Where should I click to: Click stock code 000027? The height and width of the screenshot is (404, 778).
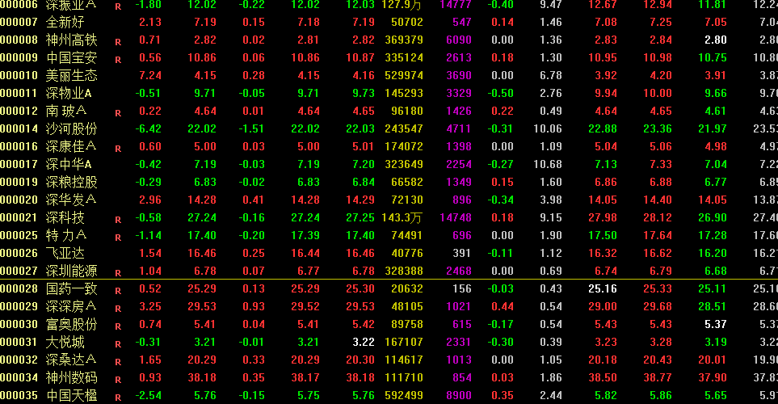(19, 271)
